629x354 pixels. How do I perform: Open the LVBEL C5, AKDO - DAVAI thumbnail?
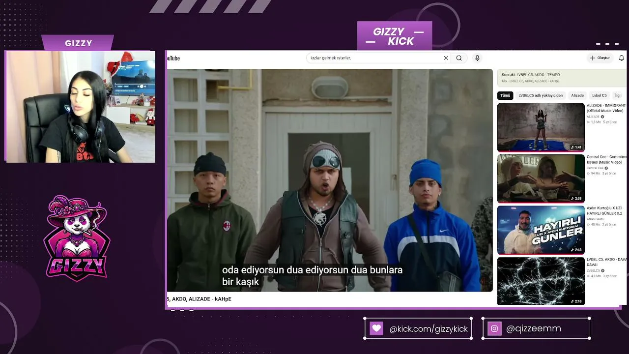[x=541, y=281]
